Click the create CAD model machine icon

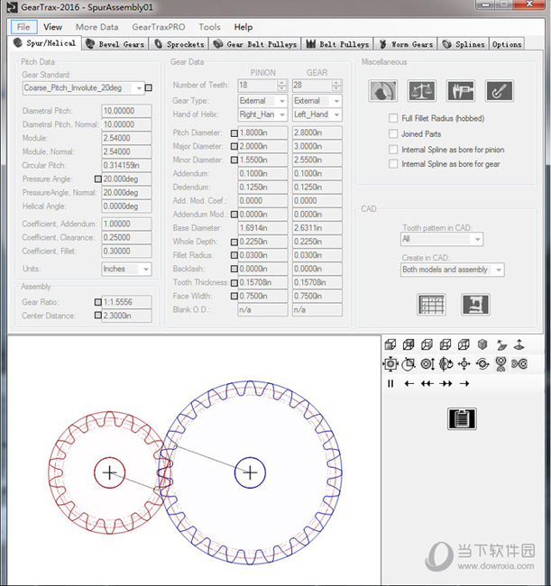tap(475, 304)
